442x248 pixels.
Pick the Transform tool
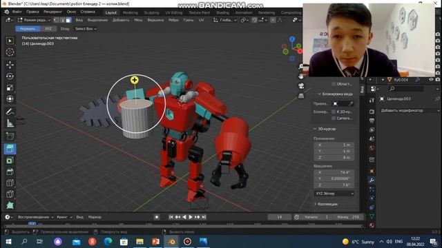coord(10,99)
